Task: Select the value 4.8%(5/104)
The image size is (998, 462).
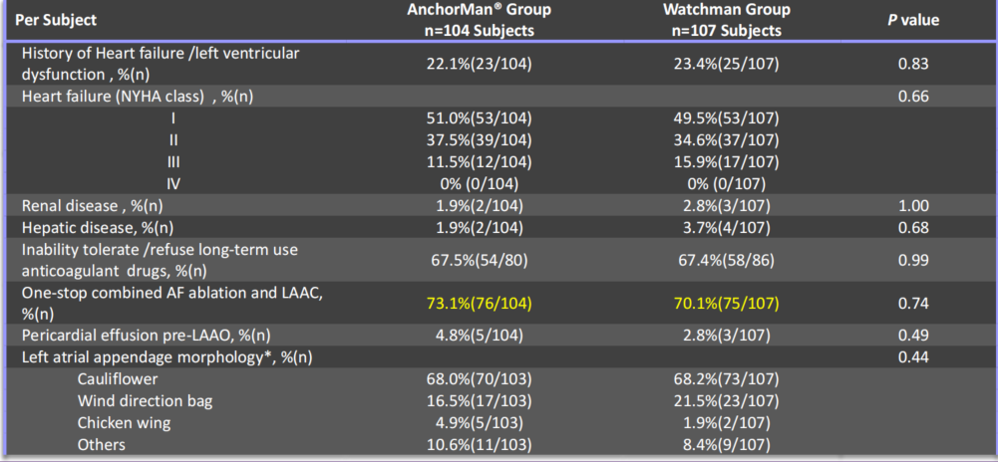Action: (479, 337)
